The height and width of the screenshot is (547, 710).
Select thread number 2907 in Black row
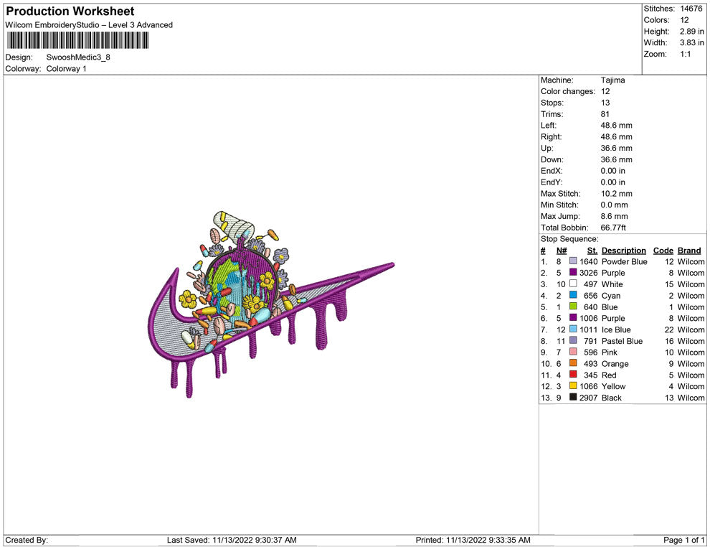pos(589,397)
